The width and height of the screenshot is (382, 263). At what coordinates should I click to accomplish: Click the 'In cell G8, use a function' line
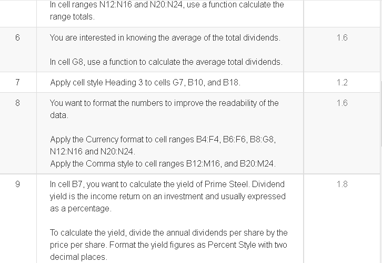point(166,62)
